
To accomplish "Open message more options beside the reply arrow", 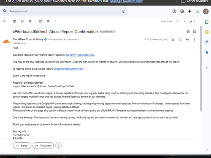I will (195, 40).
